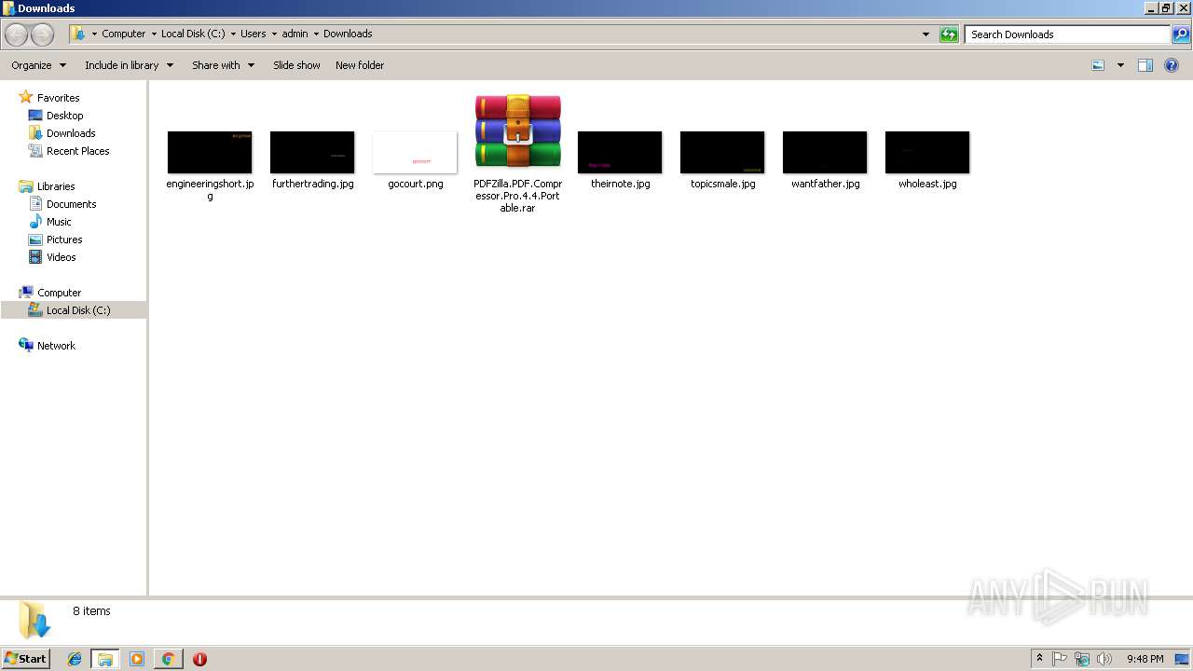
Task: Select Computer in navigation pane
Action: click(59, 293)
